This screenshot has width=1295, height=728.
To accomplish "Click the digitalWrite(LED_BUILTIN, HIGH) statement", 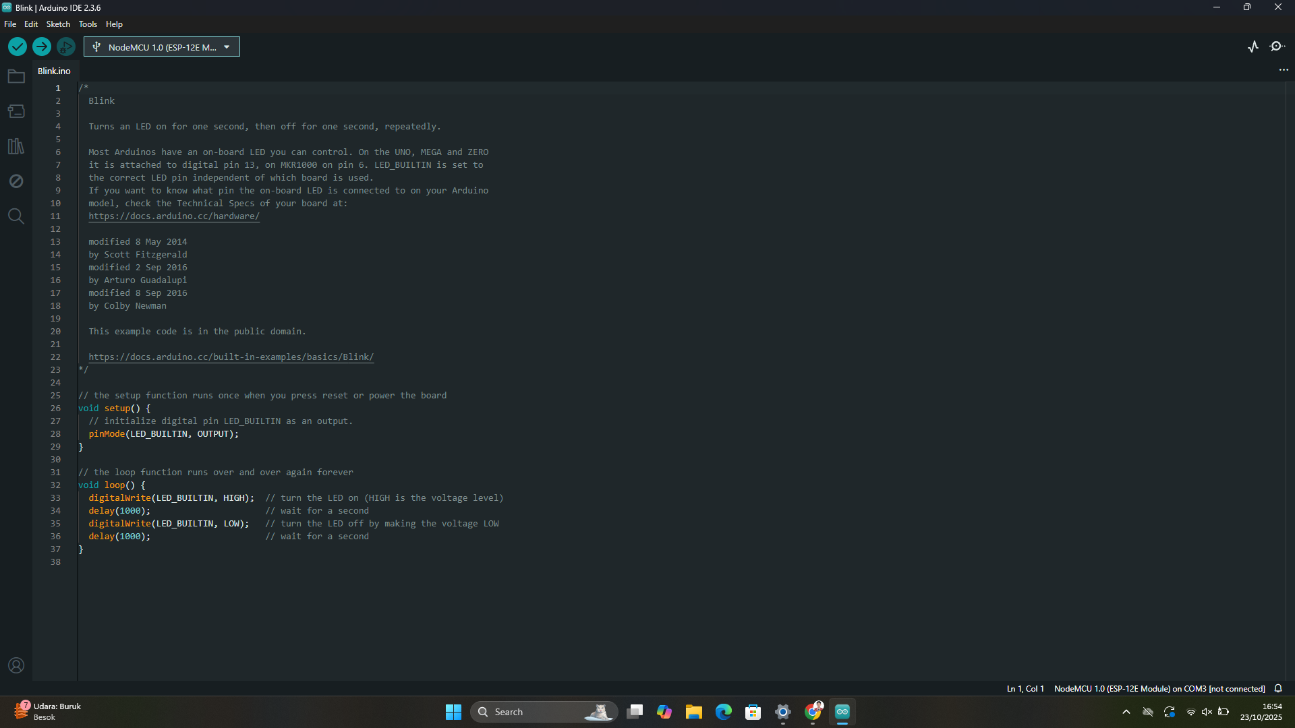I will (x=171, y=498).
